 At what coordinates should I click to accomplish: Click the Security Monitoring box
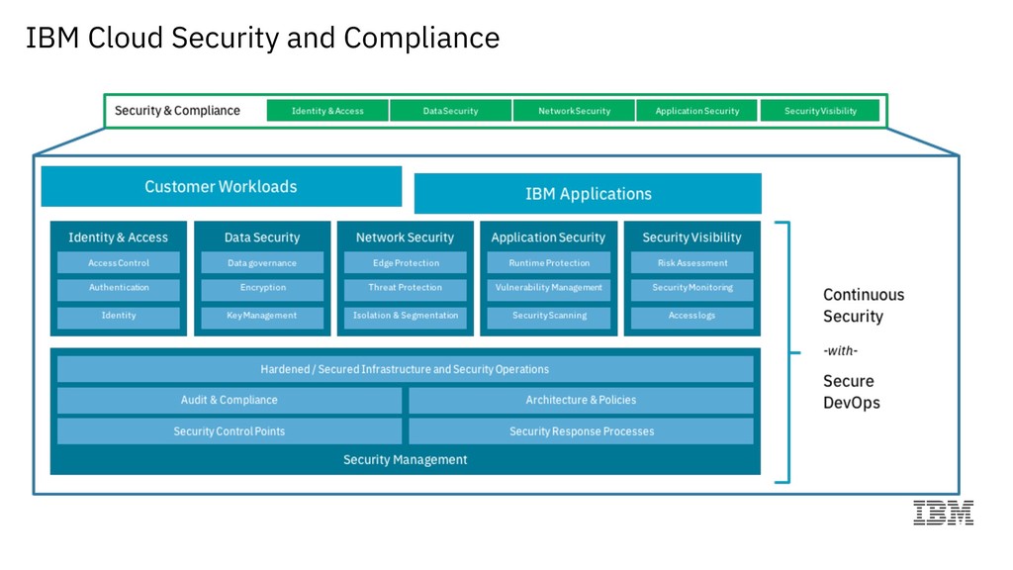click(x=692, y=289)
